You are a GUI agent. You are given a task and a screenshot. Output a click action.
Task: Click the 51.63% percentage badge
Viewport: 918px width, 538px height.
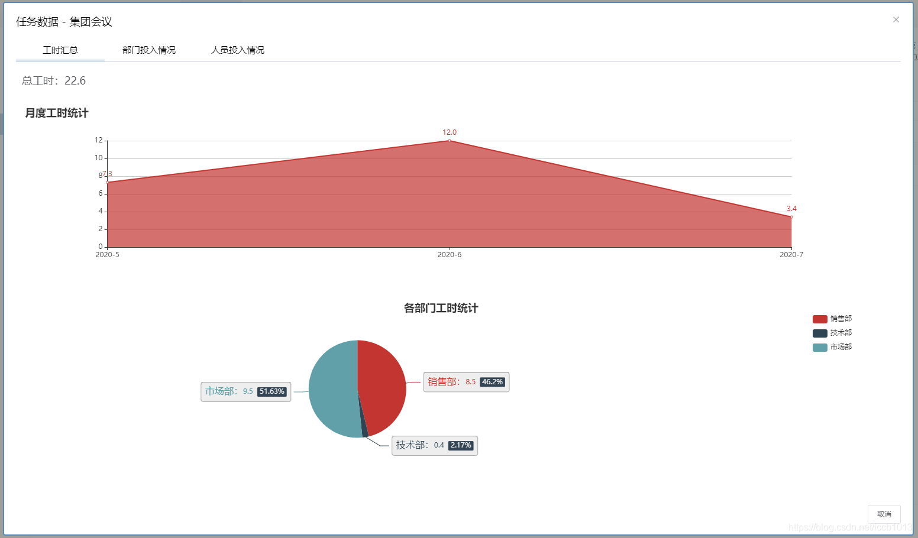coord(272,391)
